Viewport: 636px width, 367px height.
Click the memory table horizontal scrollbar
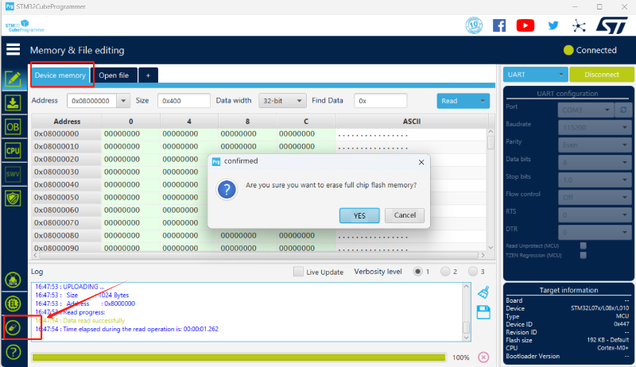pyautogui.click(x=259, y=255)
